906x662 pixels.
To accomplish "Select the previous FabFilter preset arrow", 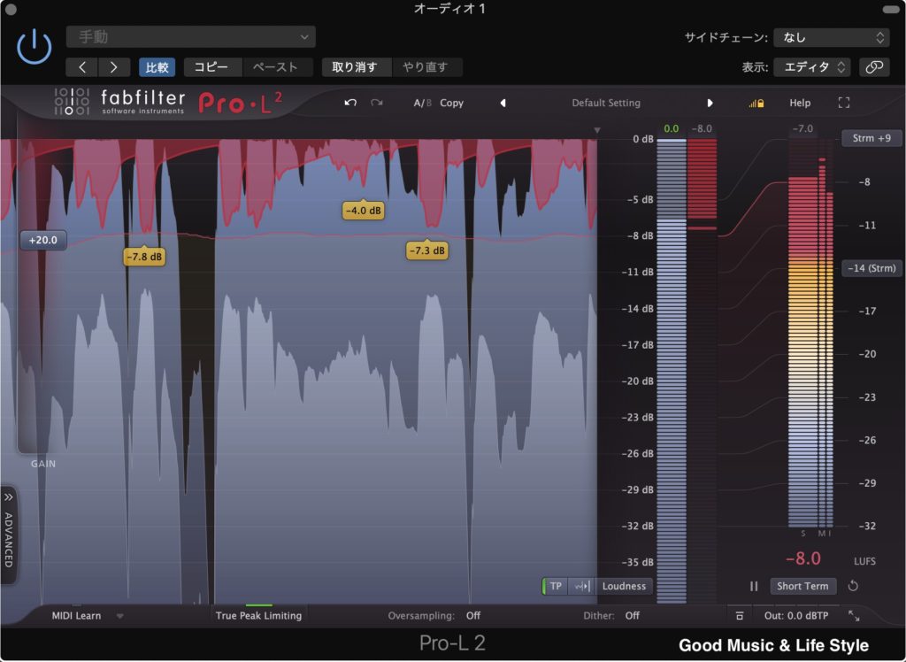I will [503, 103].
